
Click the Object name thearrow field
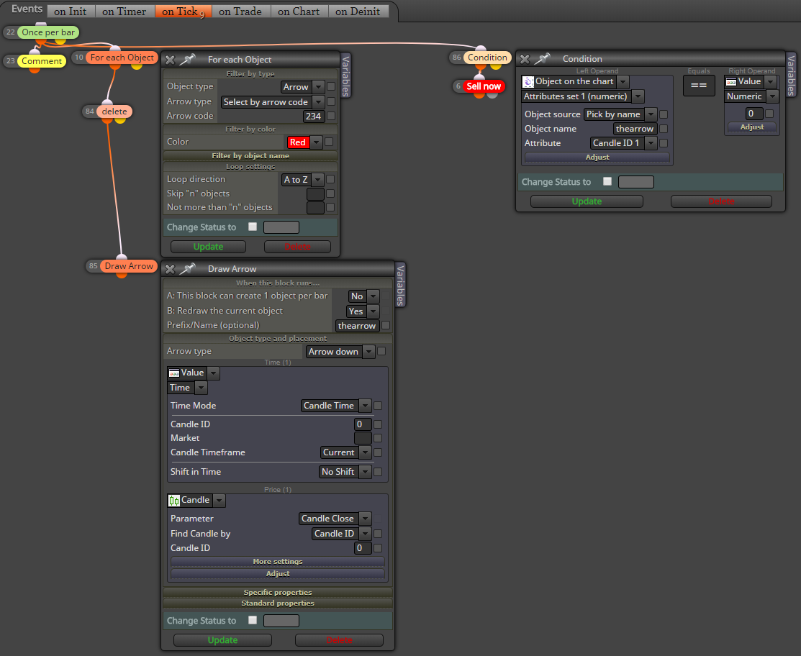point(635,129)
